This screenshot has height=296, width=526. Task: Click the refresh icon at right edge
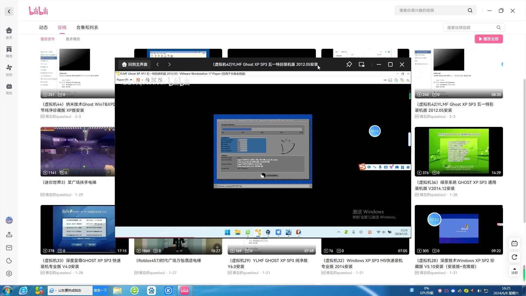click(514, 257)
